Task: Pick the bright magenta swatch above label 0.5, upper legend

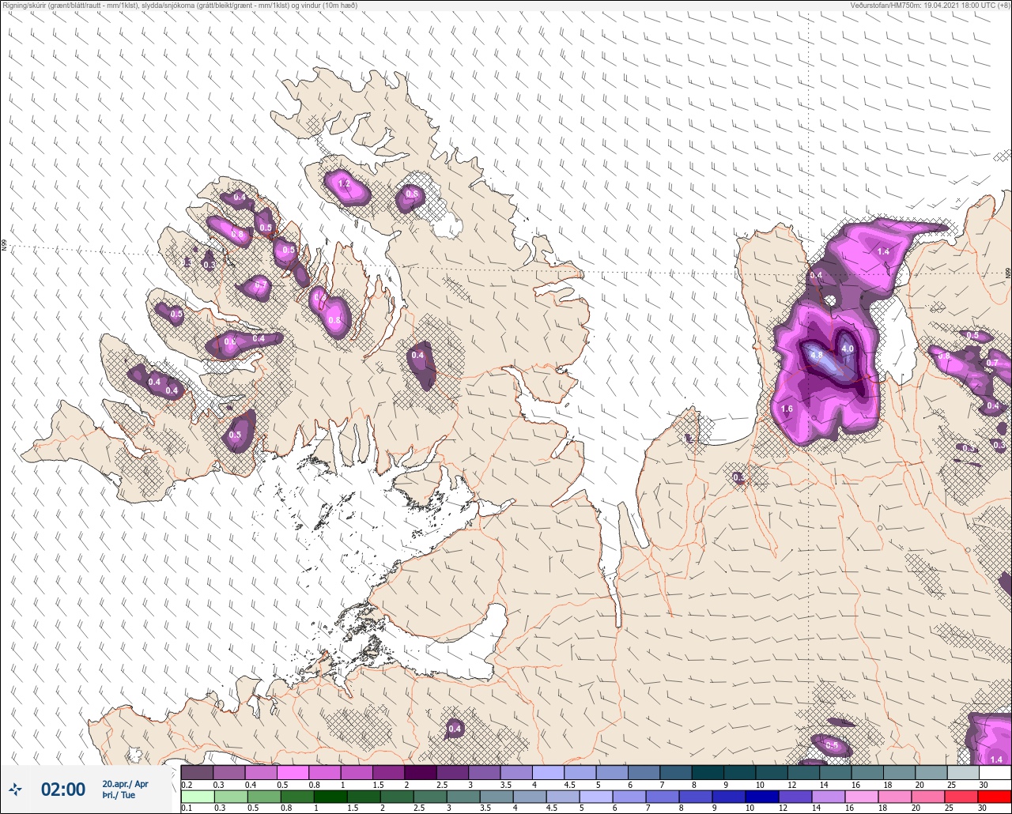Action: tap(293, 772)
